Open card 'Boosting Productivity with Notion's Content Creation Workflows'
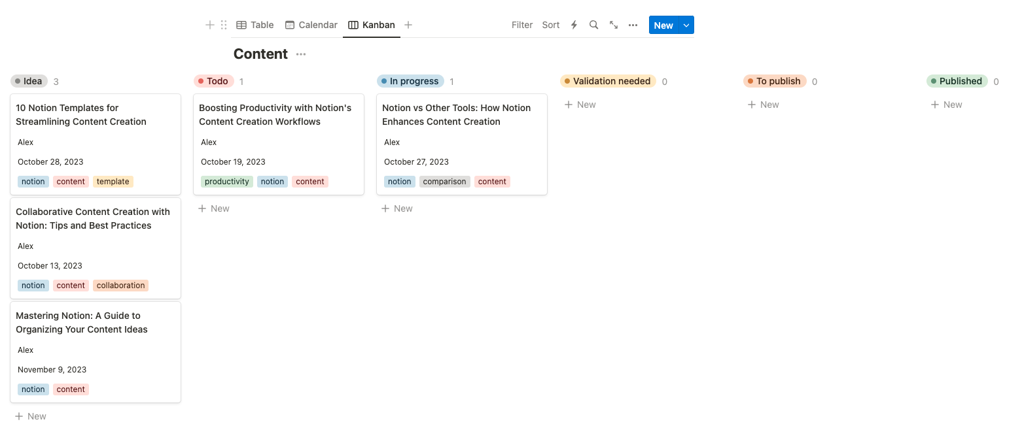 pos(279,144)
